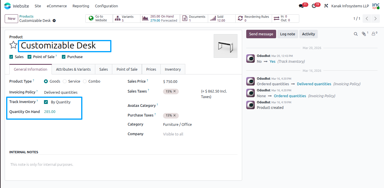Click OdooBot avatar on Track Inventory message
The image size is (384, 188).
[250, 58]
